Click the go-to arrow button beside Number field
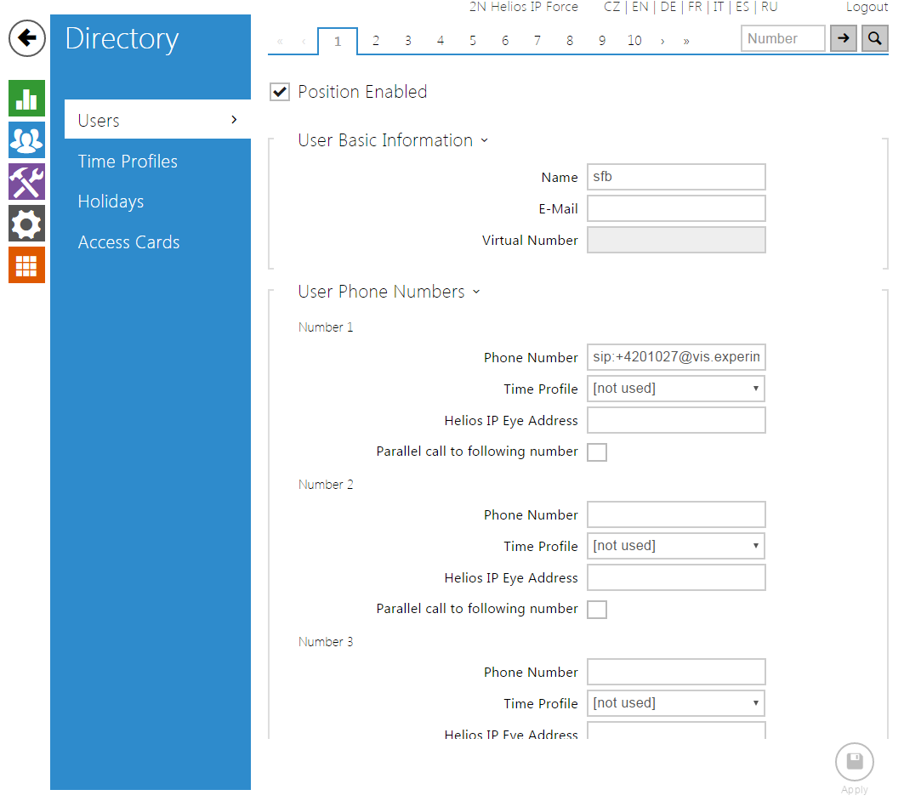The image size is (904, 801). click(x=843, y=38)
